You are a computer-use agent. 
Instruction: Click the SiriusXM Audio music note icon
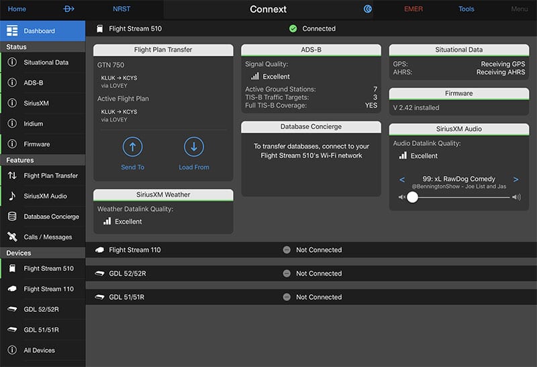tap(12, 196)
